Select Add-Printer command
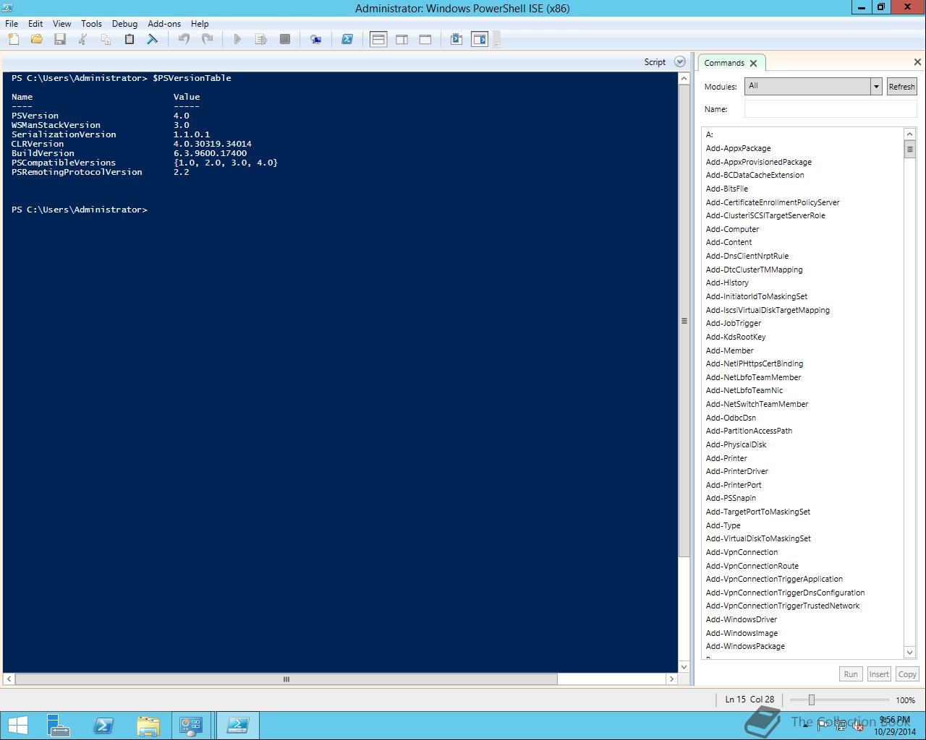Image resolution: width=926 pixels, height=740 pixels. click(726, 458)
